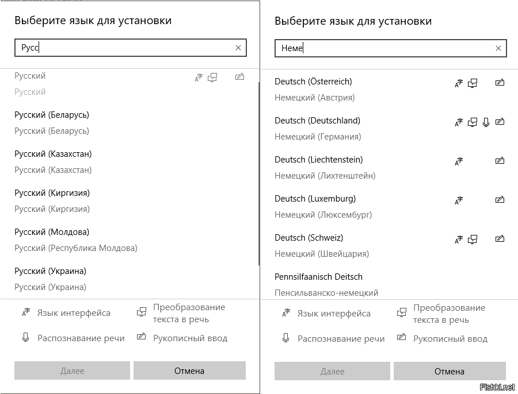
Task: Select Русский (Казахстан) from the list
Action: (129, 162)
